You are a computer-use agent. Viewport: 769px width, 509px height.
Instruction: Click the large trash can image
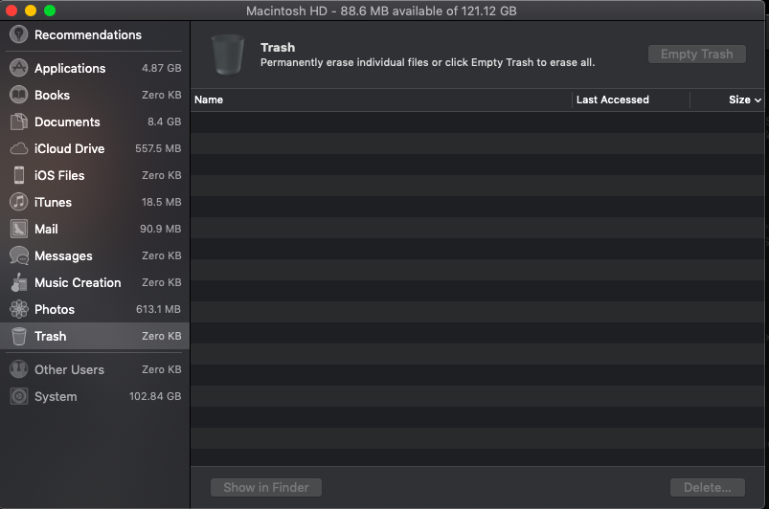click(x=228, y=55)
